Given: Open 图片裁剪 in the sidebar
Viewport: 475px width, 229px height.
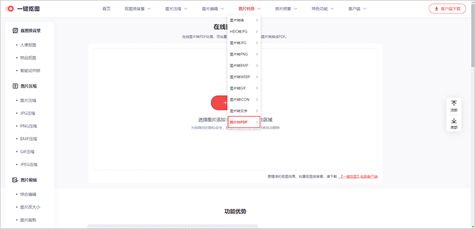Looking at the screenshot, I should [28, 220].
